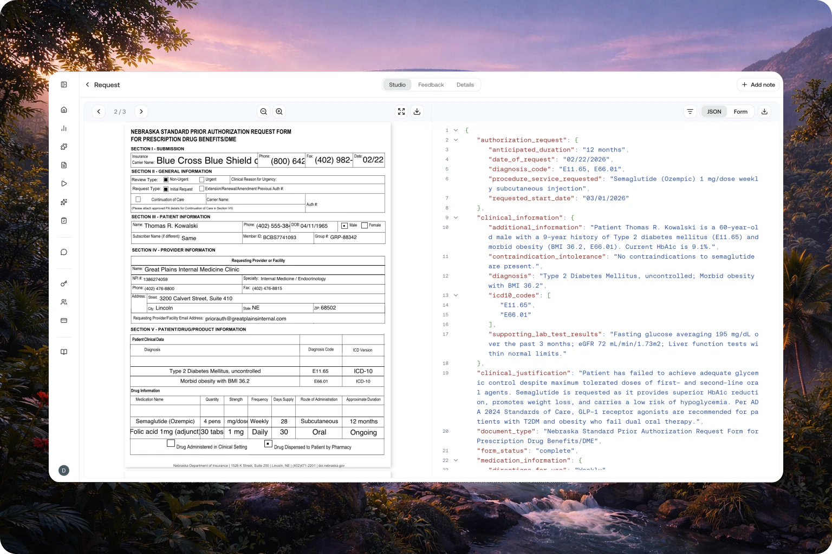
Task: Open the book documentation icon
Action: 64,352
